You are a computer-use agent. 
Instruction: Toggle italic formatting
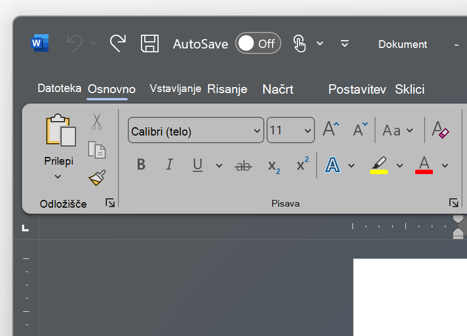169,165
